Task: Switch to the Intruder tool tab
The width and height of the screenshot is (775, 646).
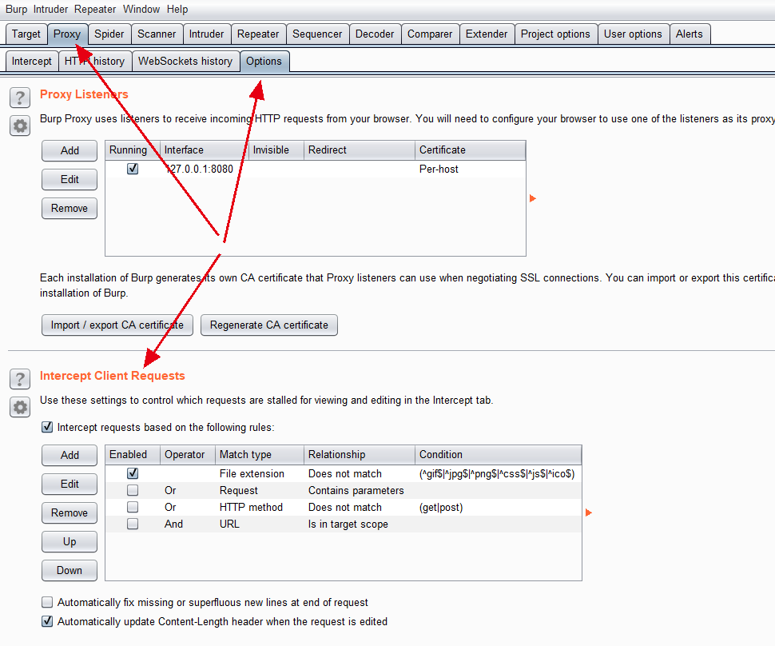Action: pos(207,34)
